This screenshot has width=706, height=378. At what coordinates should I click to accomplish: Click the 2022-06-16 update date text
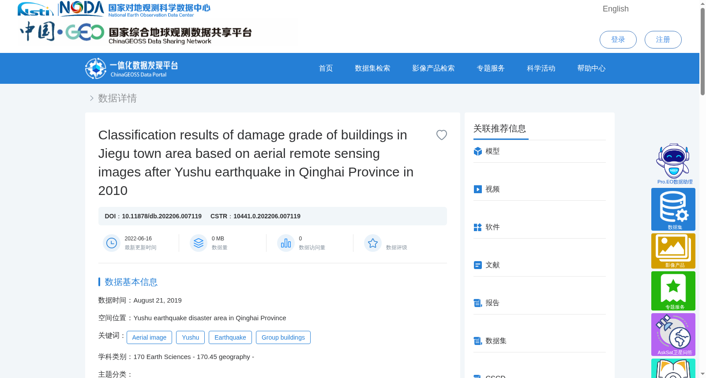[x=138, y=239]
